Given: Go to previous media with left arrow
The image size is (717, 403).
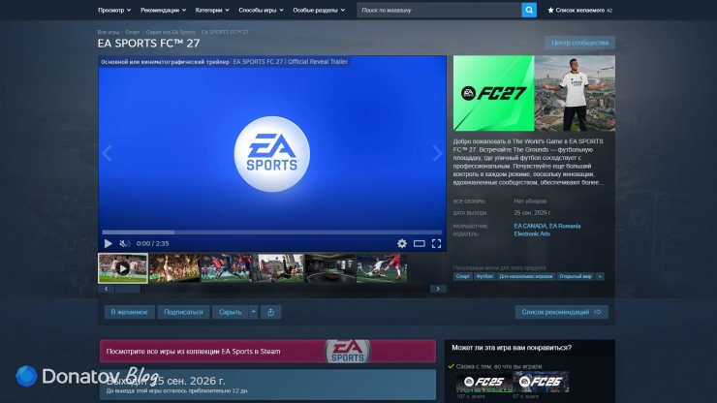Looking at the screenshot, I should (107, 153).
